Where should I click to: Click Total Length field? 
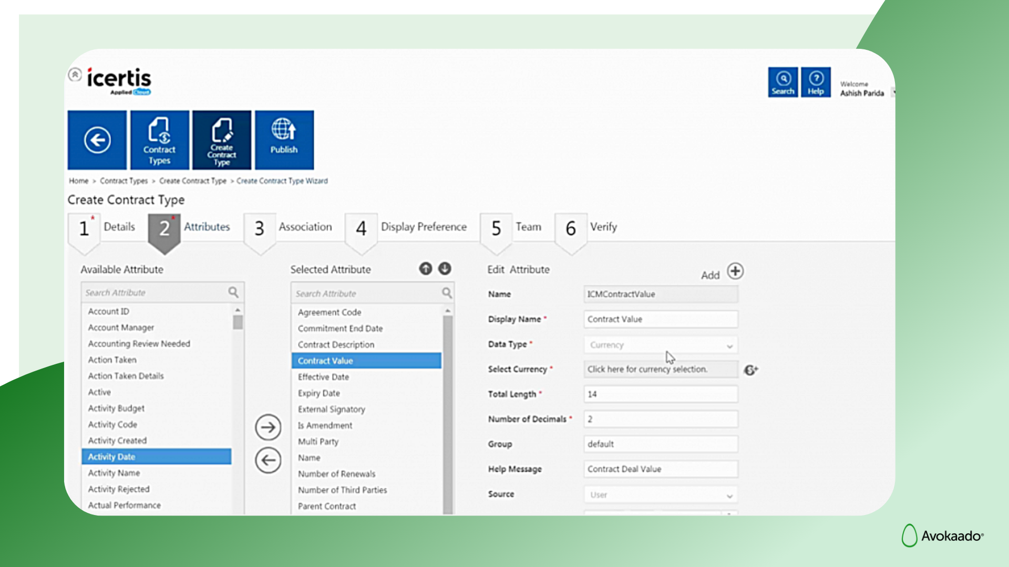(661, 394)
